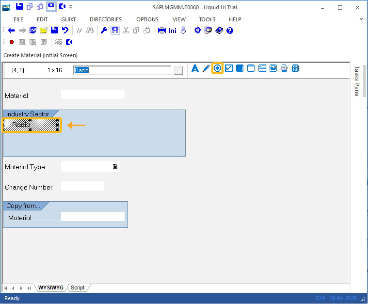Select the radio button tool icon

[x=217, y=68]
